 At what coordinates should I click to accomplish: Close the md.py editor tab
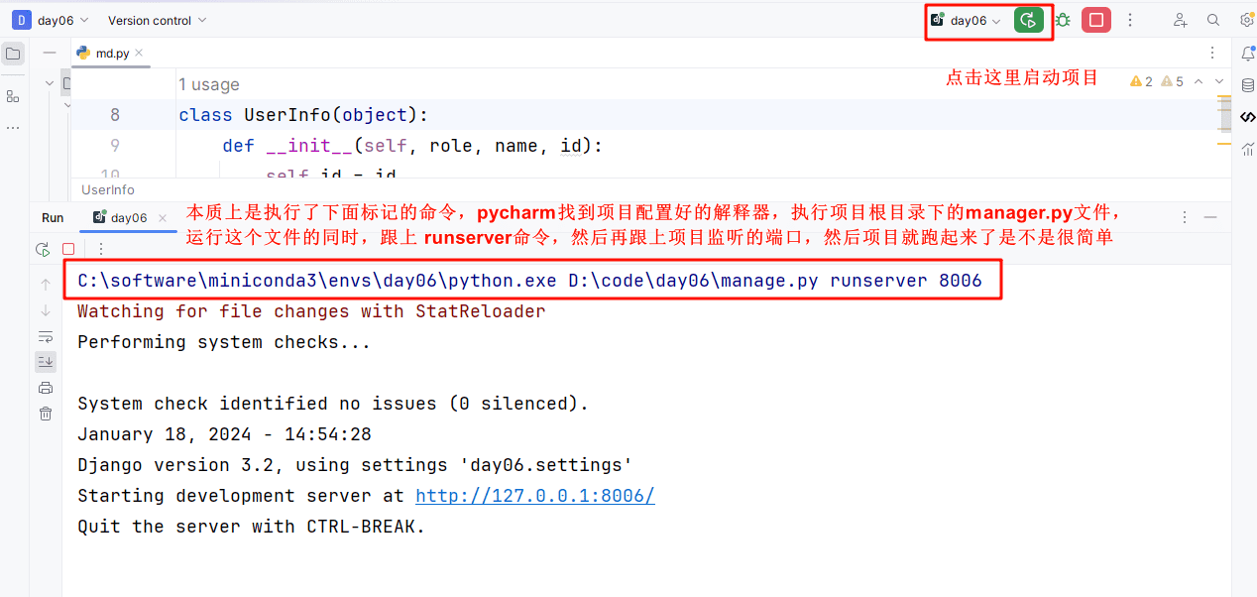(139, 53)
